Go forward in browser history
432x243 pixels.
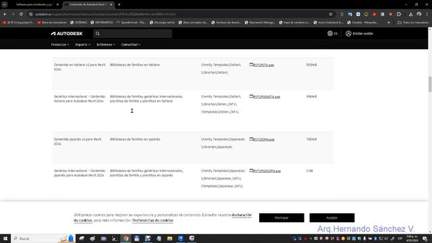point(13,14)
